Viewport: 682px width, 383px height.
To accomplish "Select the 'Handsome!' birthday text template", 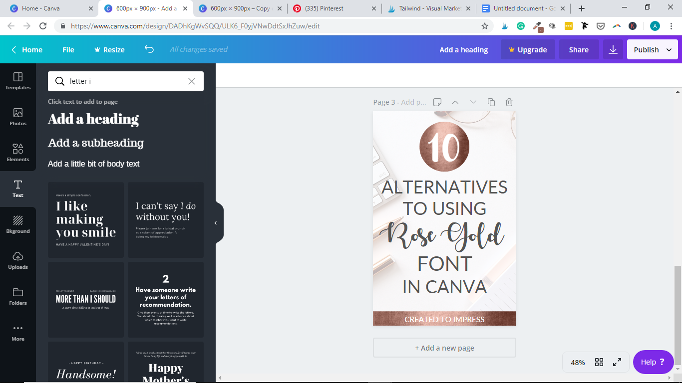I will coord(86,362).
